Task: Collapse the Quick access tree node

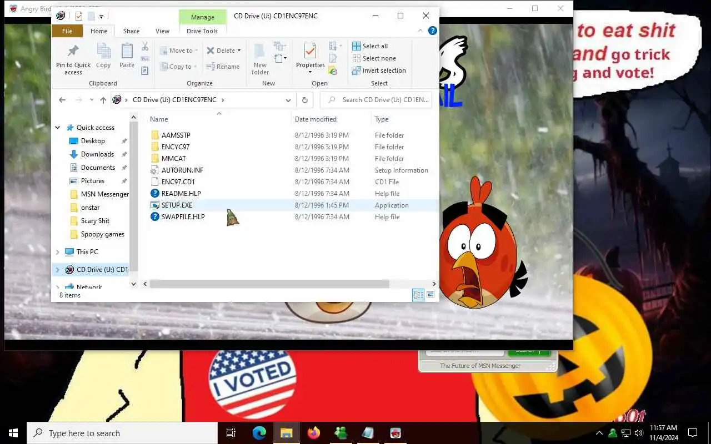Action: [x=58, y=128]
